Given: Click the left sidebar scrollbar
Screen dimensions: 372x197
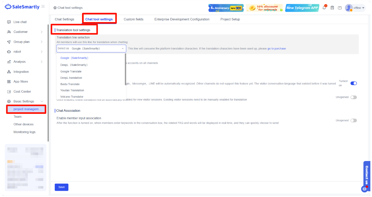Looking at the screenshot, I should click(x=48, y=83).
